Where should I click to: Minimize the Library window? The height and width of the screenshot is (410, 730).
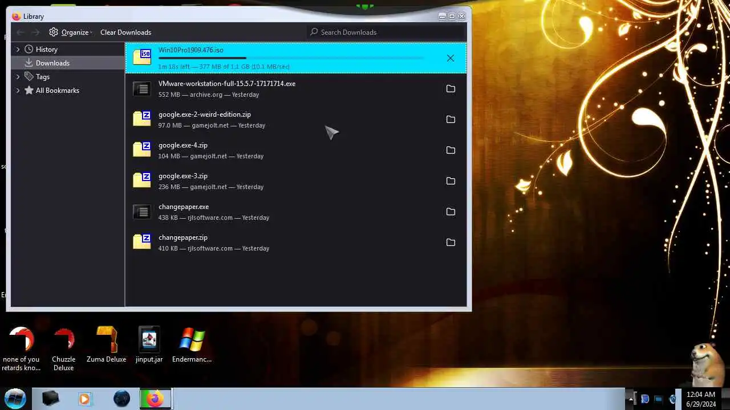[442, 16]
